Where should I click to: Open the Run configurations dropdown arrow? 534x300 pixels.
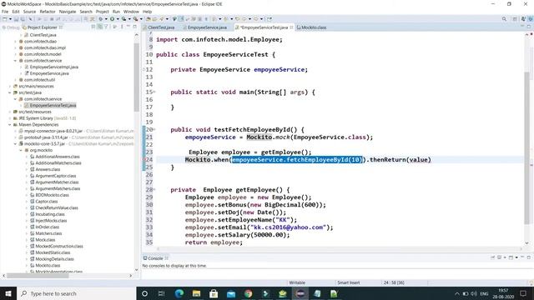point(117,19)
